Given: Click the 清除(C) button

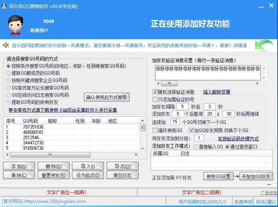Looking at the screenshot, I should pyautogui.click(x=19, y=175).
